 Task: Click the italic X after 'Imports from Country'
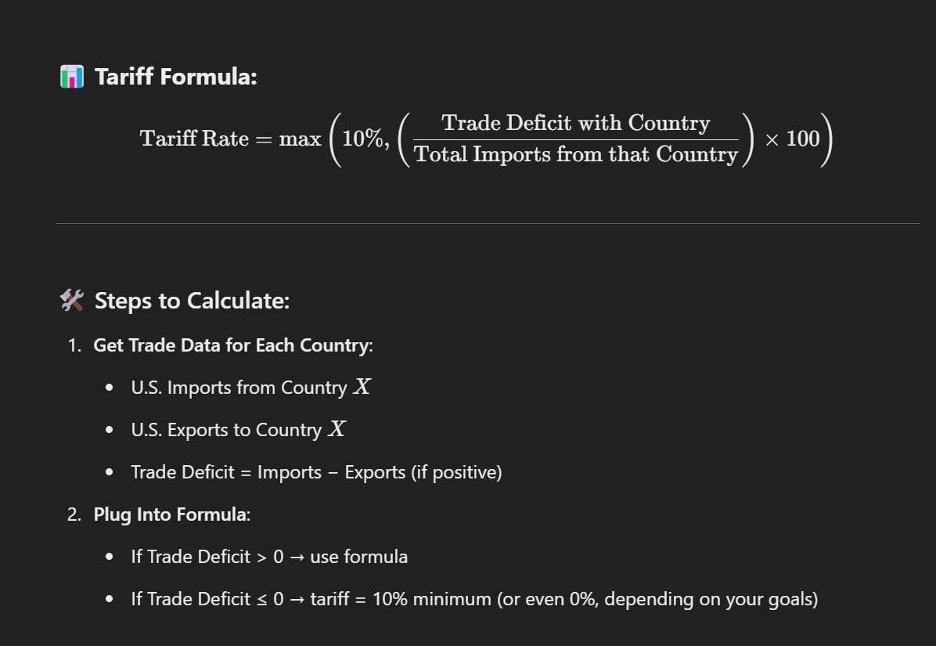pyautogui.click(x=362, y=386)
